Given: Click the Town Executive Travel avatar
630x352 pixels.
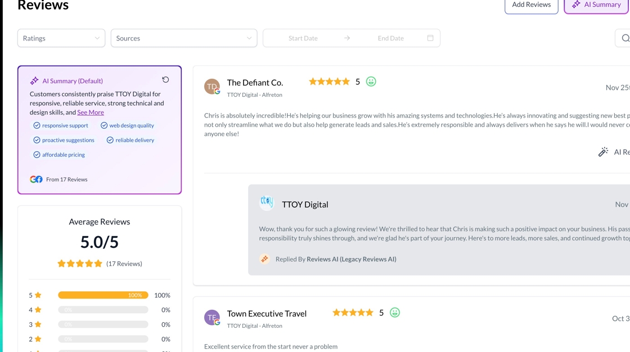Looking at the screenshot, I should (212, 318).
